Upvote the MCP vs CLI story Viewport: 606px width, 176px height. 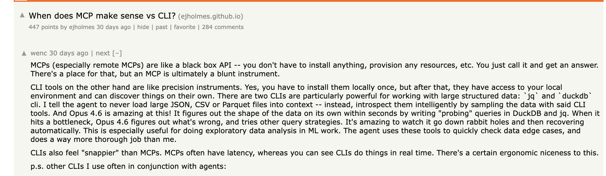[x=22, y=15]
